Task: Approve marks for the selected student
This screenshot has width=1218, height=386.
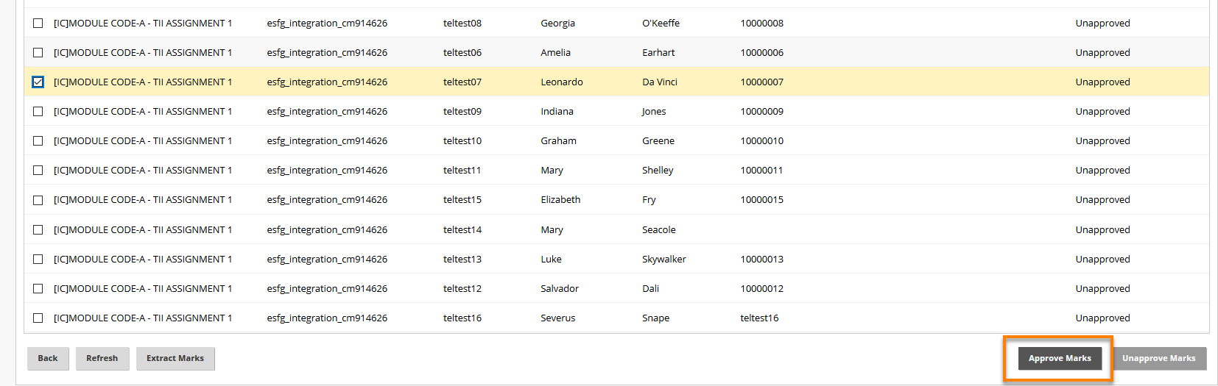Action: (1060, 359)
